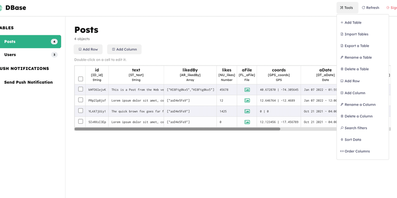Check the box for row kWfO6lejvK
The width and height of the screenshot is (397, 198).
[81, 89]
